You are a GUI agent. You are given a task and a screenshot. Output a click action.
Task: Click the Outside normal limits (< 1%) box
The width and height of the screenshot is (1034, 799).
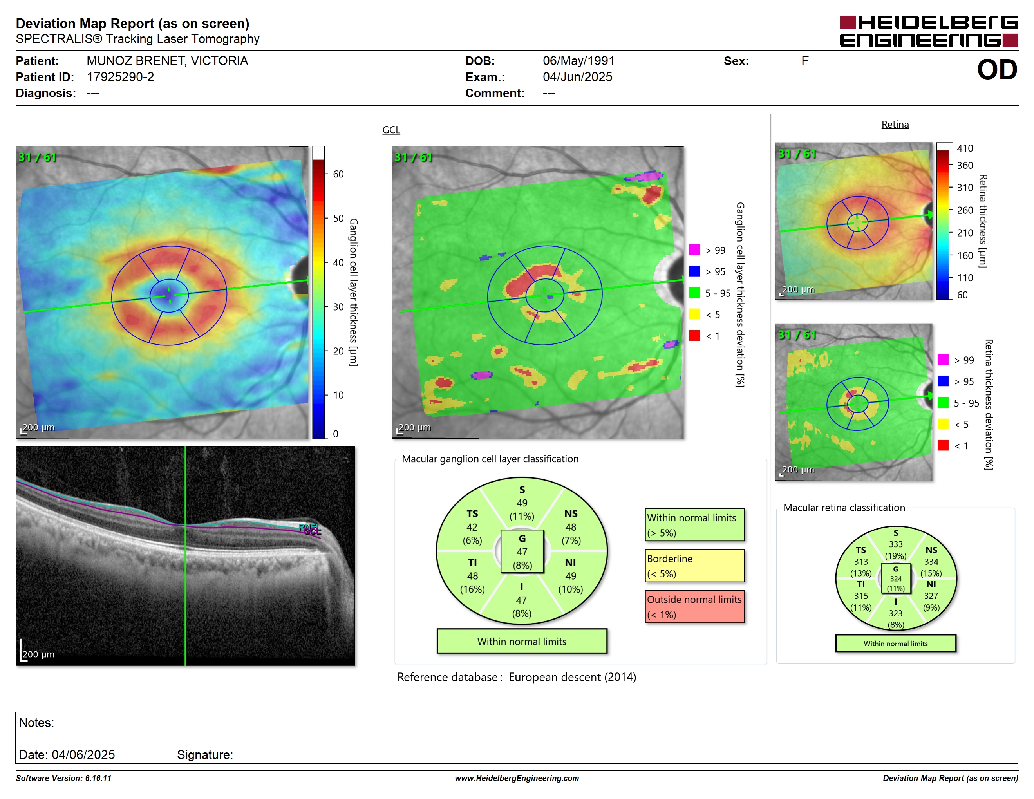pyautogui.click(x=694, y=606)
